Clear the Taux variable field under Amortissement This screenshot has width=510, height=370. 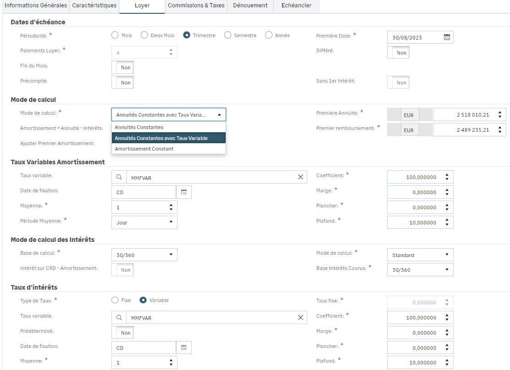coord(300,177)
